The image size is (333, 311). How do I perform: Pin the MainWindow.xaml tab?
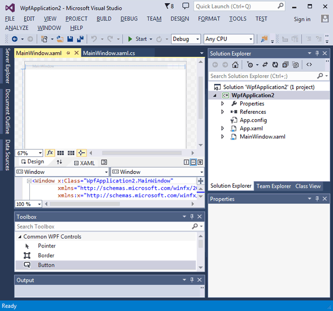(68, 53)
